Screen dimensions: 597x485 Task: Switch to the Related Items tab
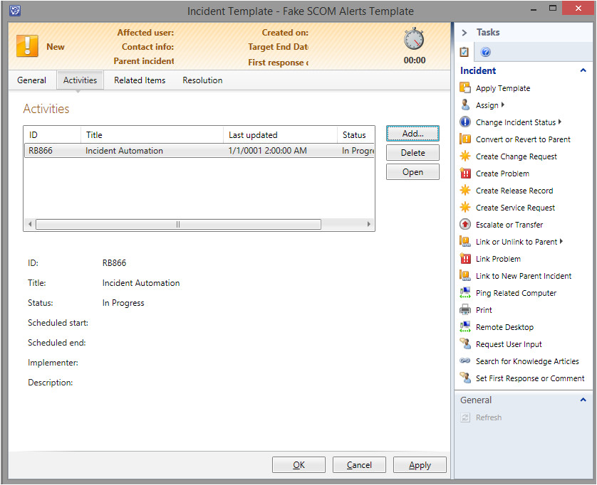(x=140, y=80)
